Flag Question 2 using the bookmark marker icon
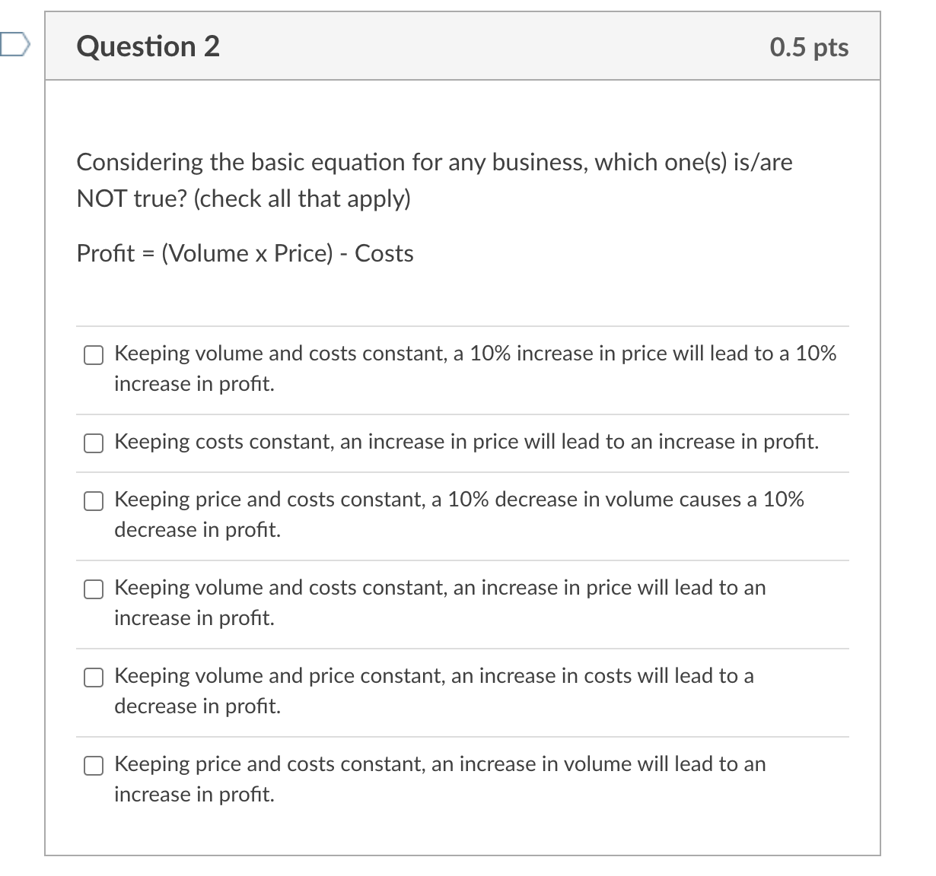The height and width of the screenshot is (876, 936). coord(14,46)
